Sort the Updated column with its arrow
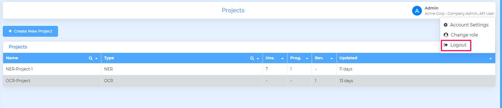This screenshot has height=108, width=502. 491,58
